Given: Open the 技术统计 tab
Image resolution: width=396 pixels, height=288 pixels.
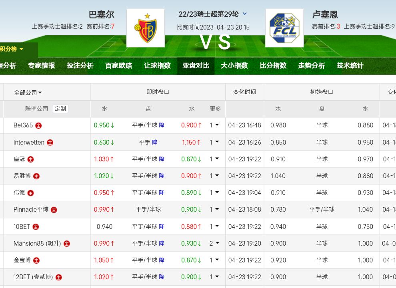Looking at the screenshot, I should tap(350, 66).
